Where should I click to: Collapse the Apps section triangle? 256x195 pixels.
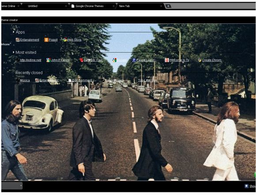pos(14,32)
